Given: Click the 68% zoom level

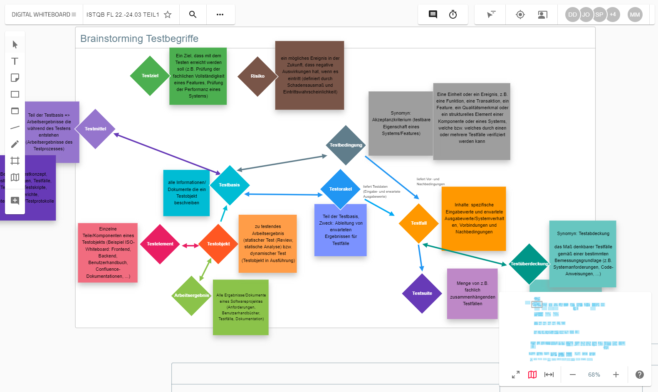Looking at the screenshot, I should click(x=594, y=375).
